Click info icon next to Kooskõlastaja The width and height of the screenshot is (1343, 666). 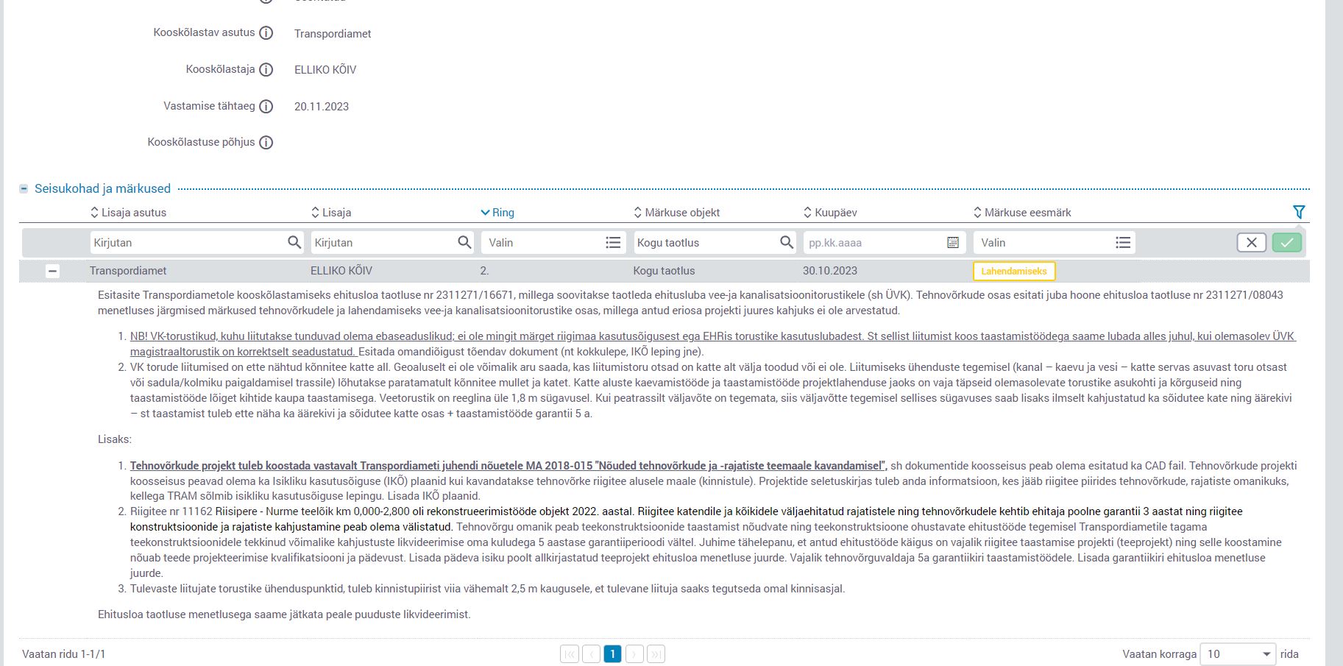click(x=266, y=70)
